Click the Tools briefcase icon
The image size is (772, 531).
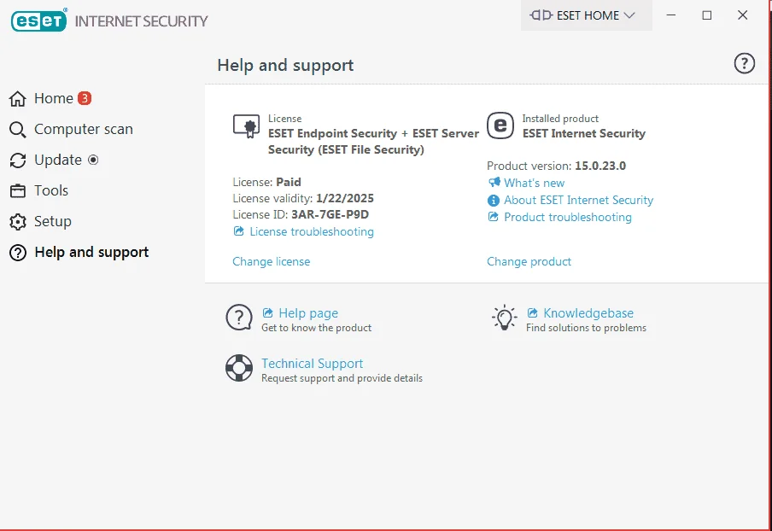pos(18,191)
